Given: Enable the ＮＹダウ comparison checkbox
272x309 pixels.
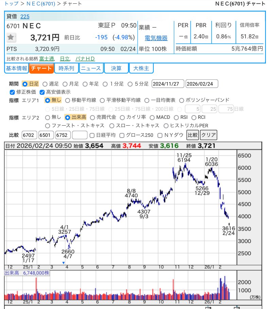Looking at the screenshot, I should point(160,135).
